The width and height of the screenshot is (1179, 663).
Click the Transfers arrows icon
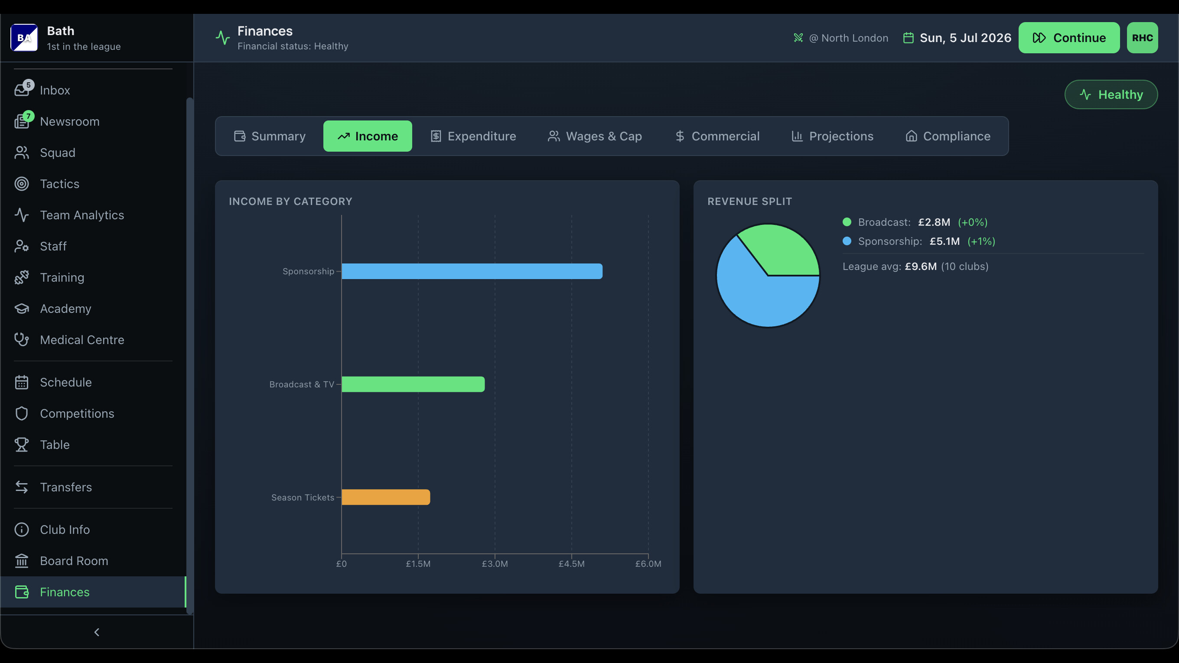click(22, 487)
